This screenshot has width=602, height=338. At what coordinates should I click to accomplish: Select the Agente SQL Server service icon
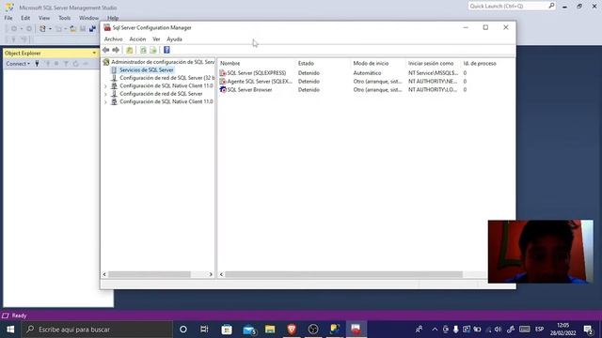[223, 82]
